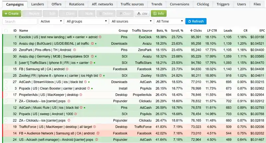The height and width of the screenshot is (143, 266).
Task: Select checkbox for campaign 15 FB Samsung s8
Action: point(6,69)
